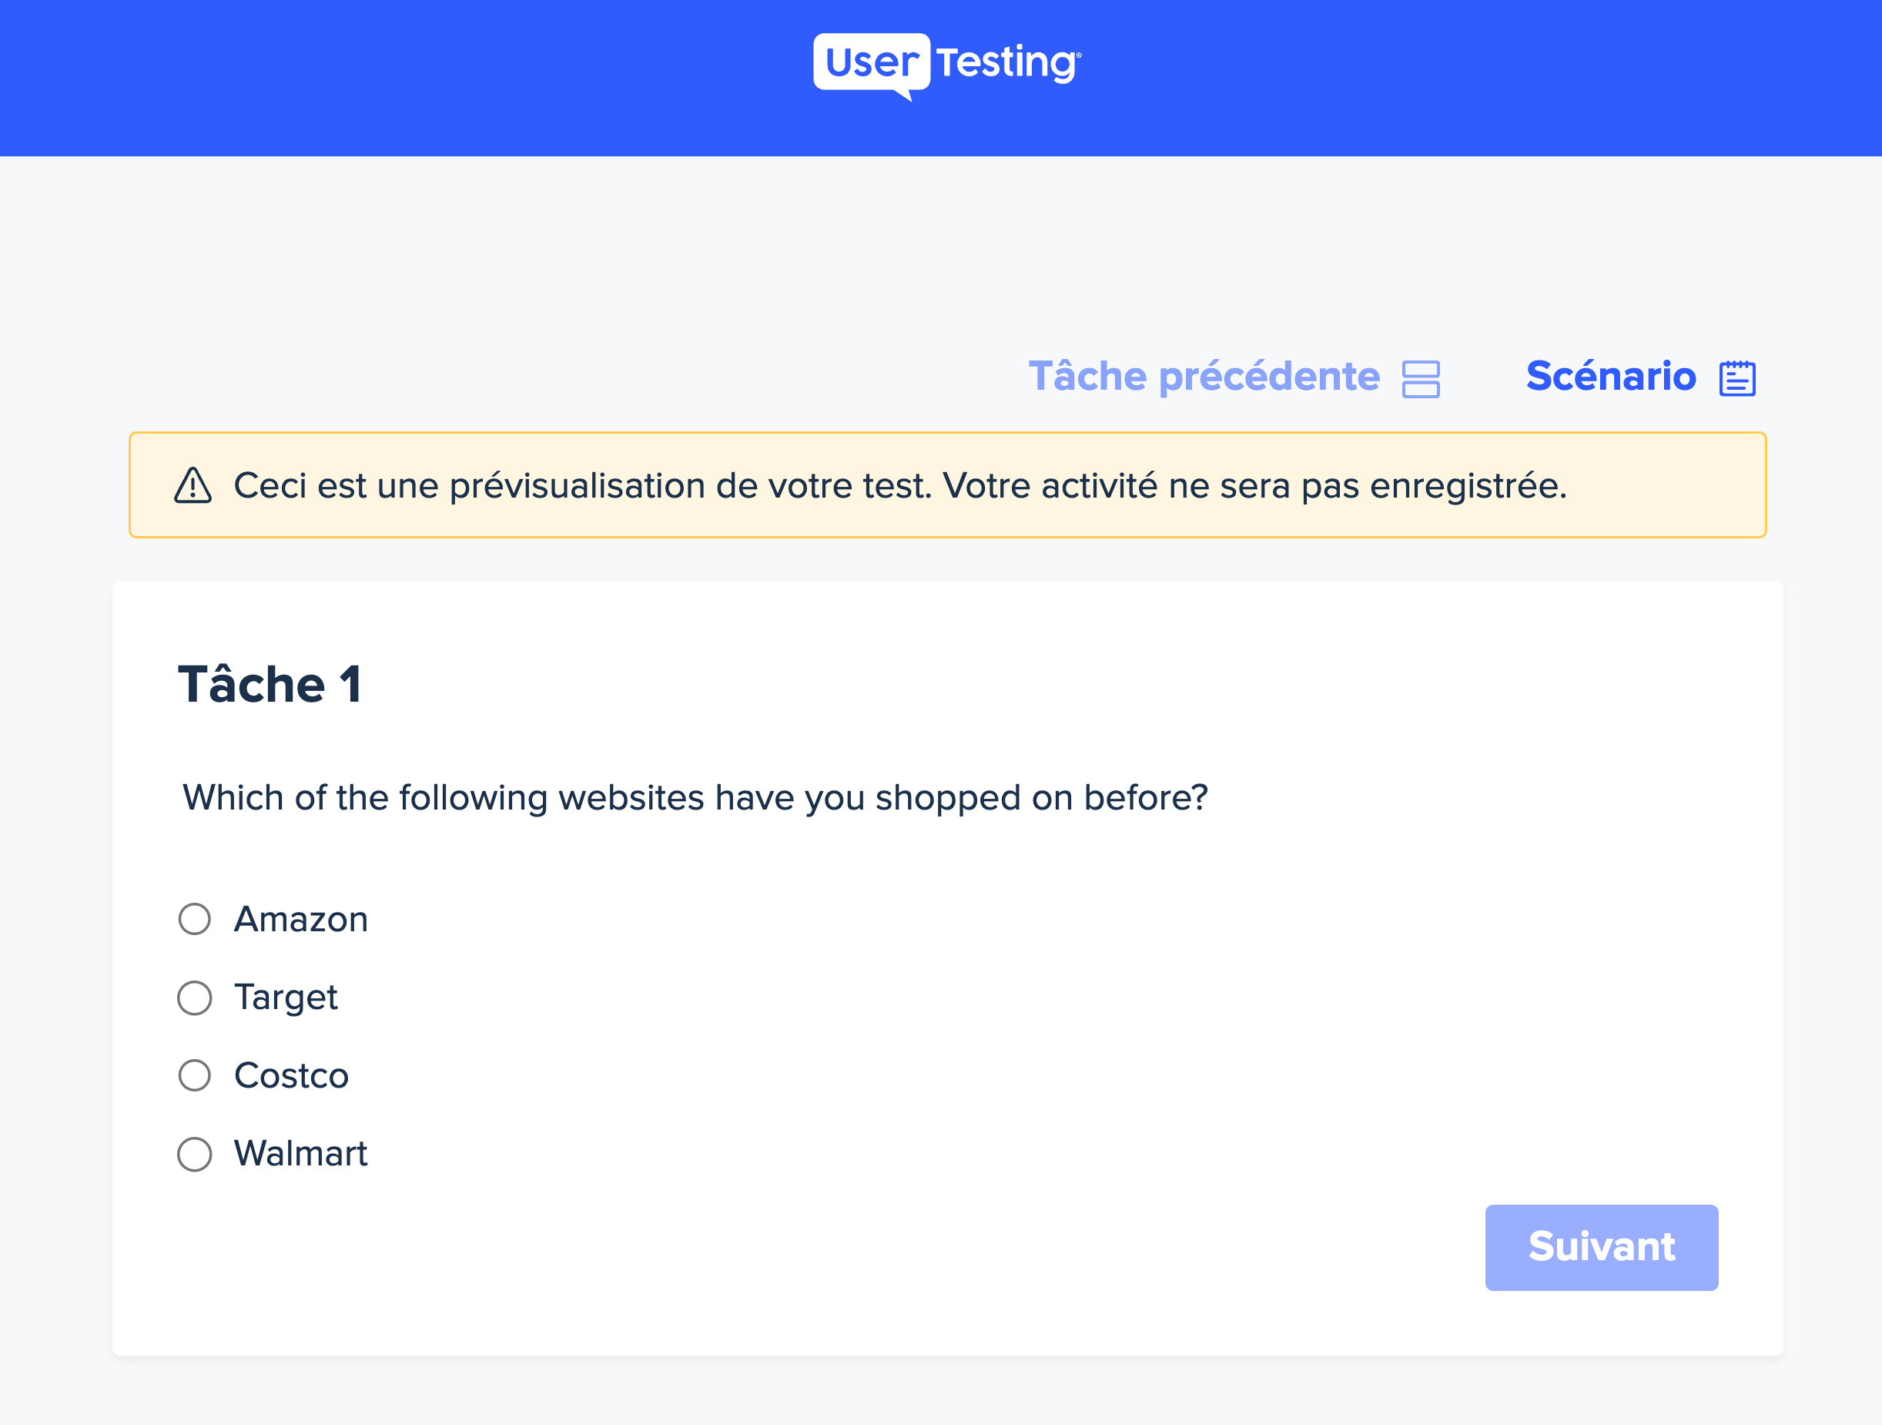Screen dimensions: 1882x1425
Task: Click the preview warning banner text
Action: click(x=900, y=486)
